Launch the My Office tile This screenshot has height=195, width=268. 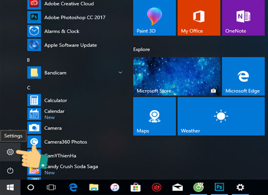point(199,18)
